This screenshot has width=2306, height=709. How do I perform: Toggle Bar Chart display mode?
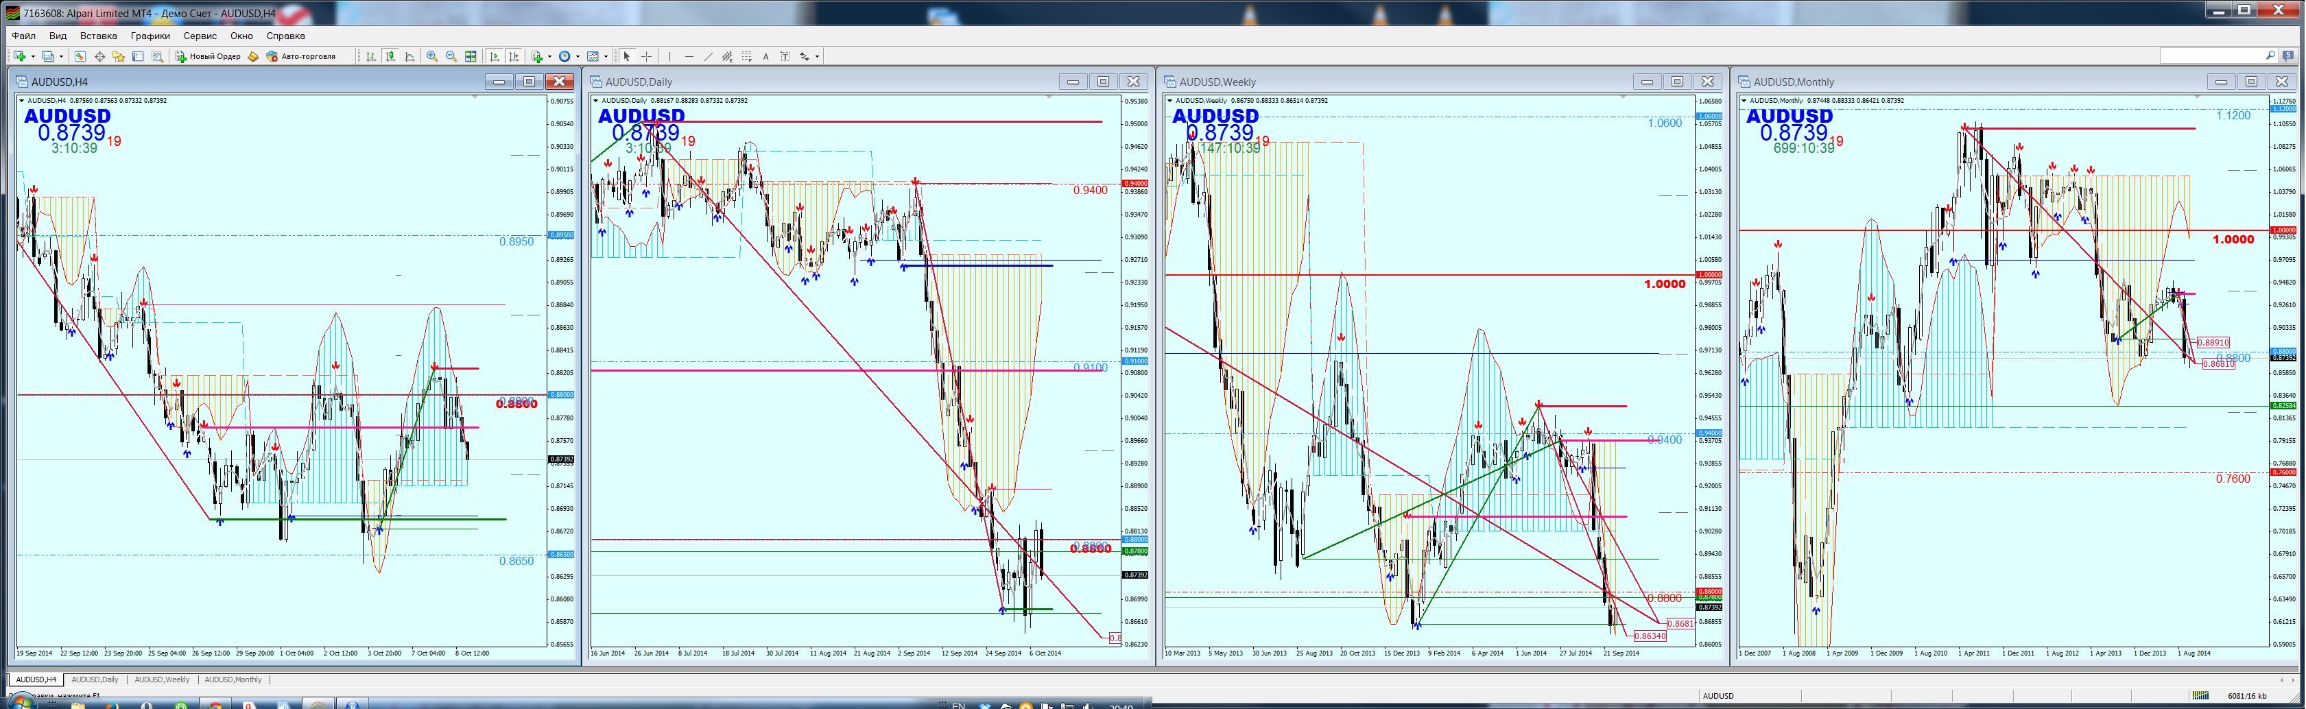click(370, 56)
